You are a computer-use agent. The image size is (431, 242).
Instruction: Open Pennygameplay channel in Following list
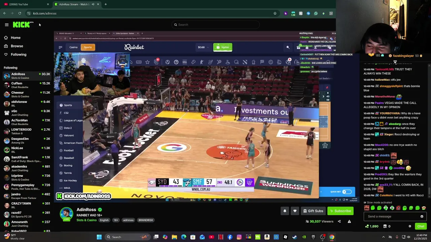click(27, 187)
